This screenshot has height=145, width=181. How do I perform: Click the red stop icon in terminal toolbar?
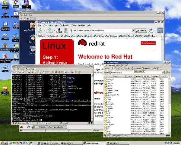click(x=72, y=72)
